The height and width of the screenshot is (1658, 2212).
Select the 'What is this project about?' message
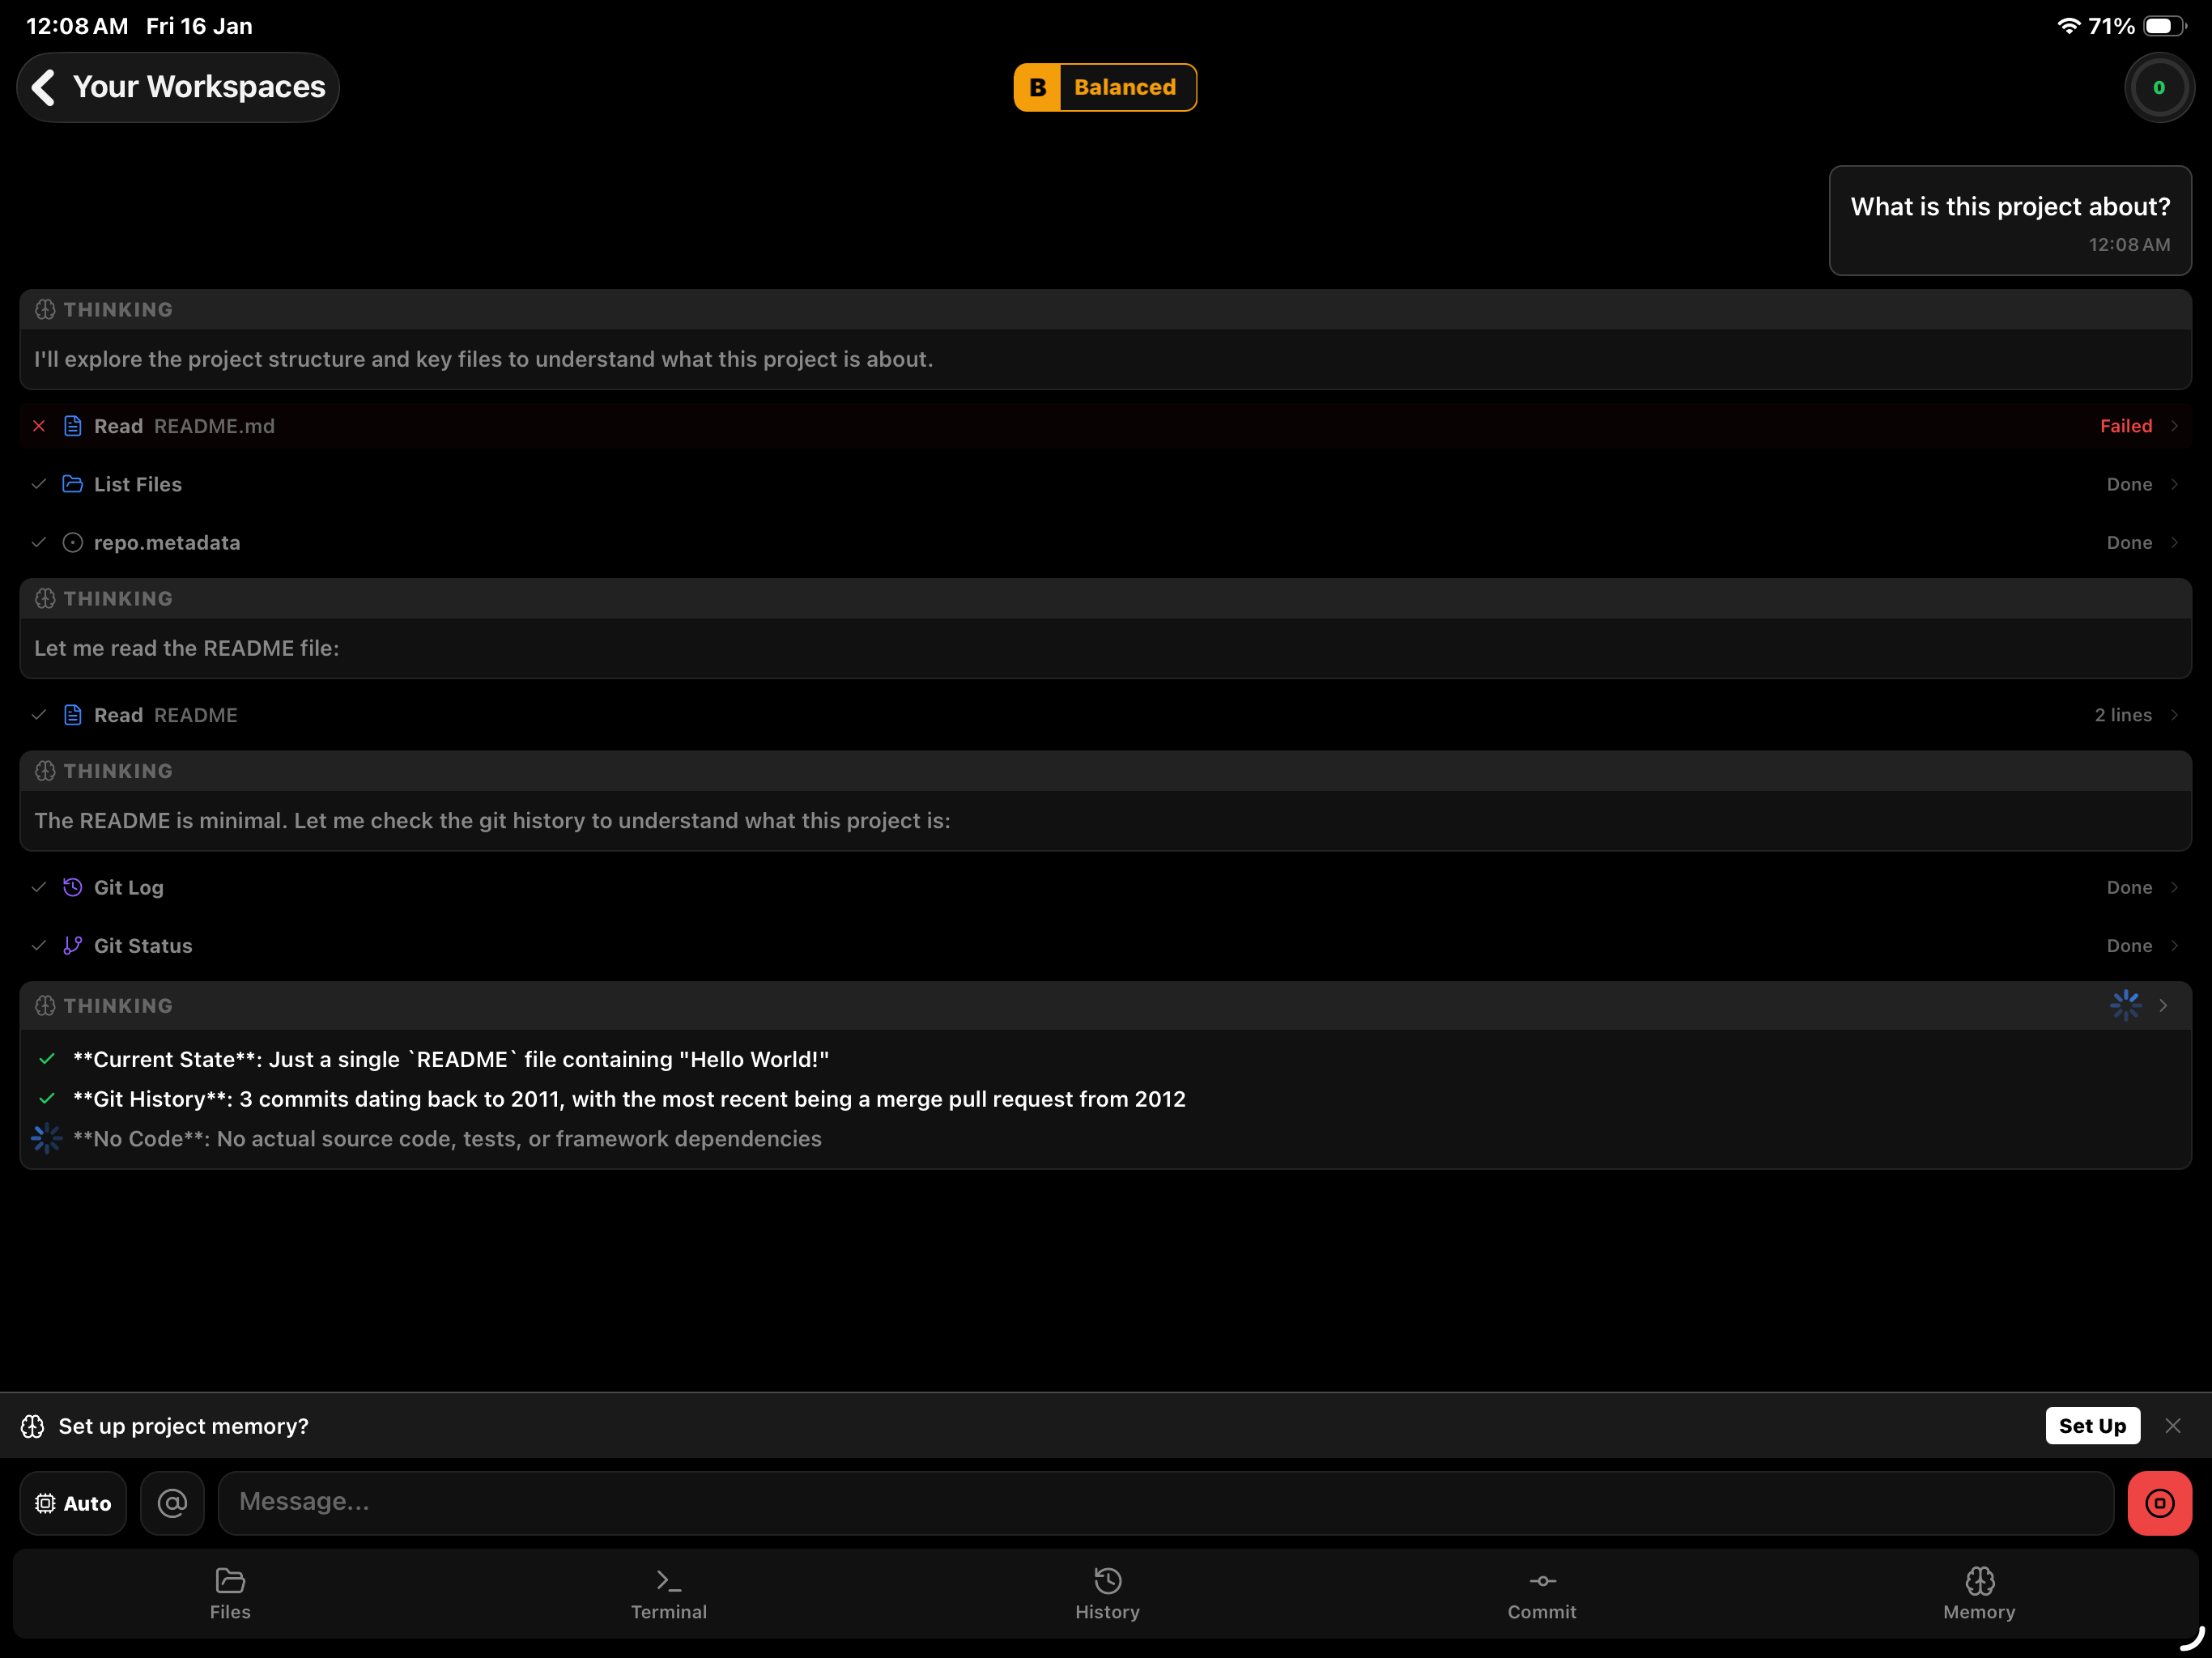pos(2010,220)
